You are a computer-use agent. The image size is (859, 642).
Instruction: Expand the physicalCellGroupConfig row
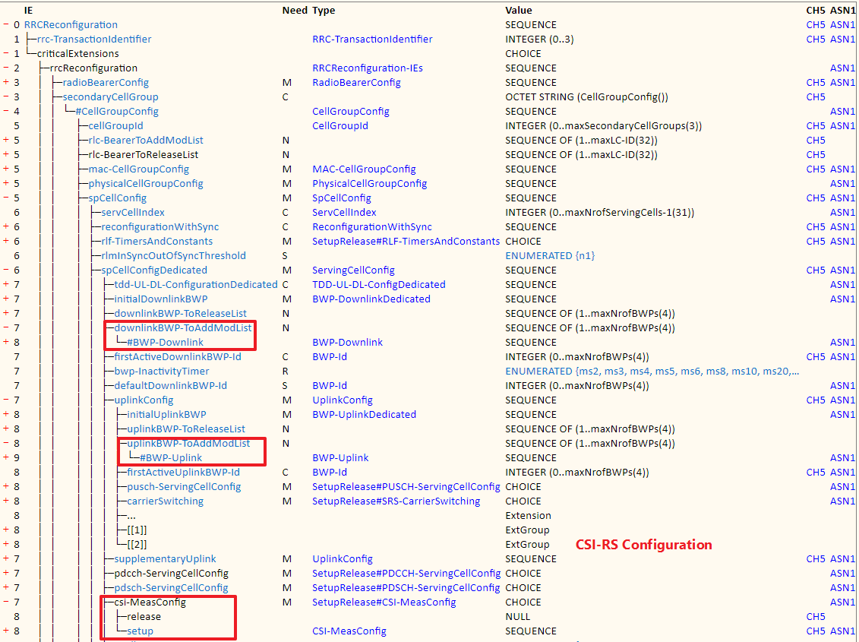click(x=6, y=184)
